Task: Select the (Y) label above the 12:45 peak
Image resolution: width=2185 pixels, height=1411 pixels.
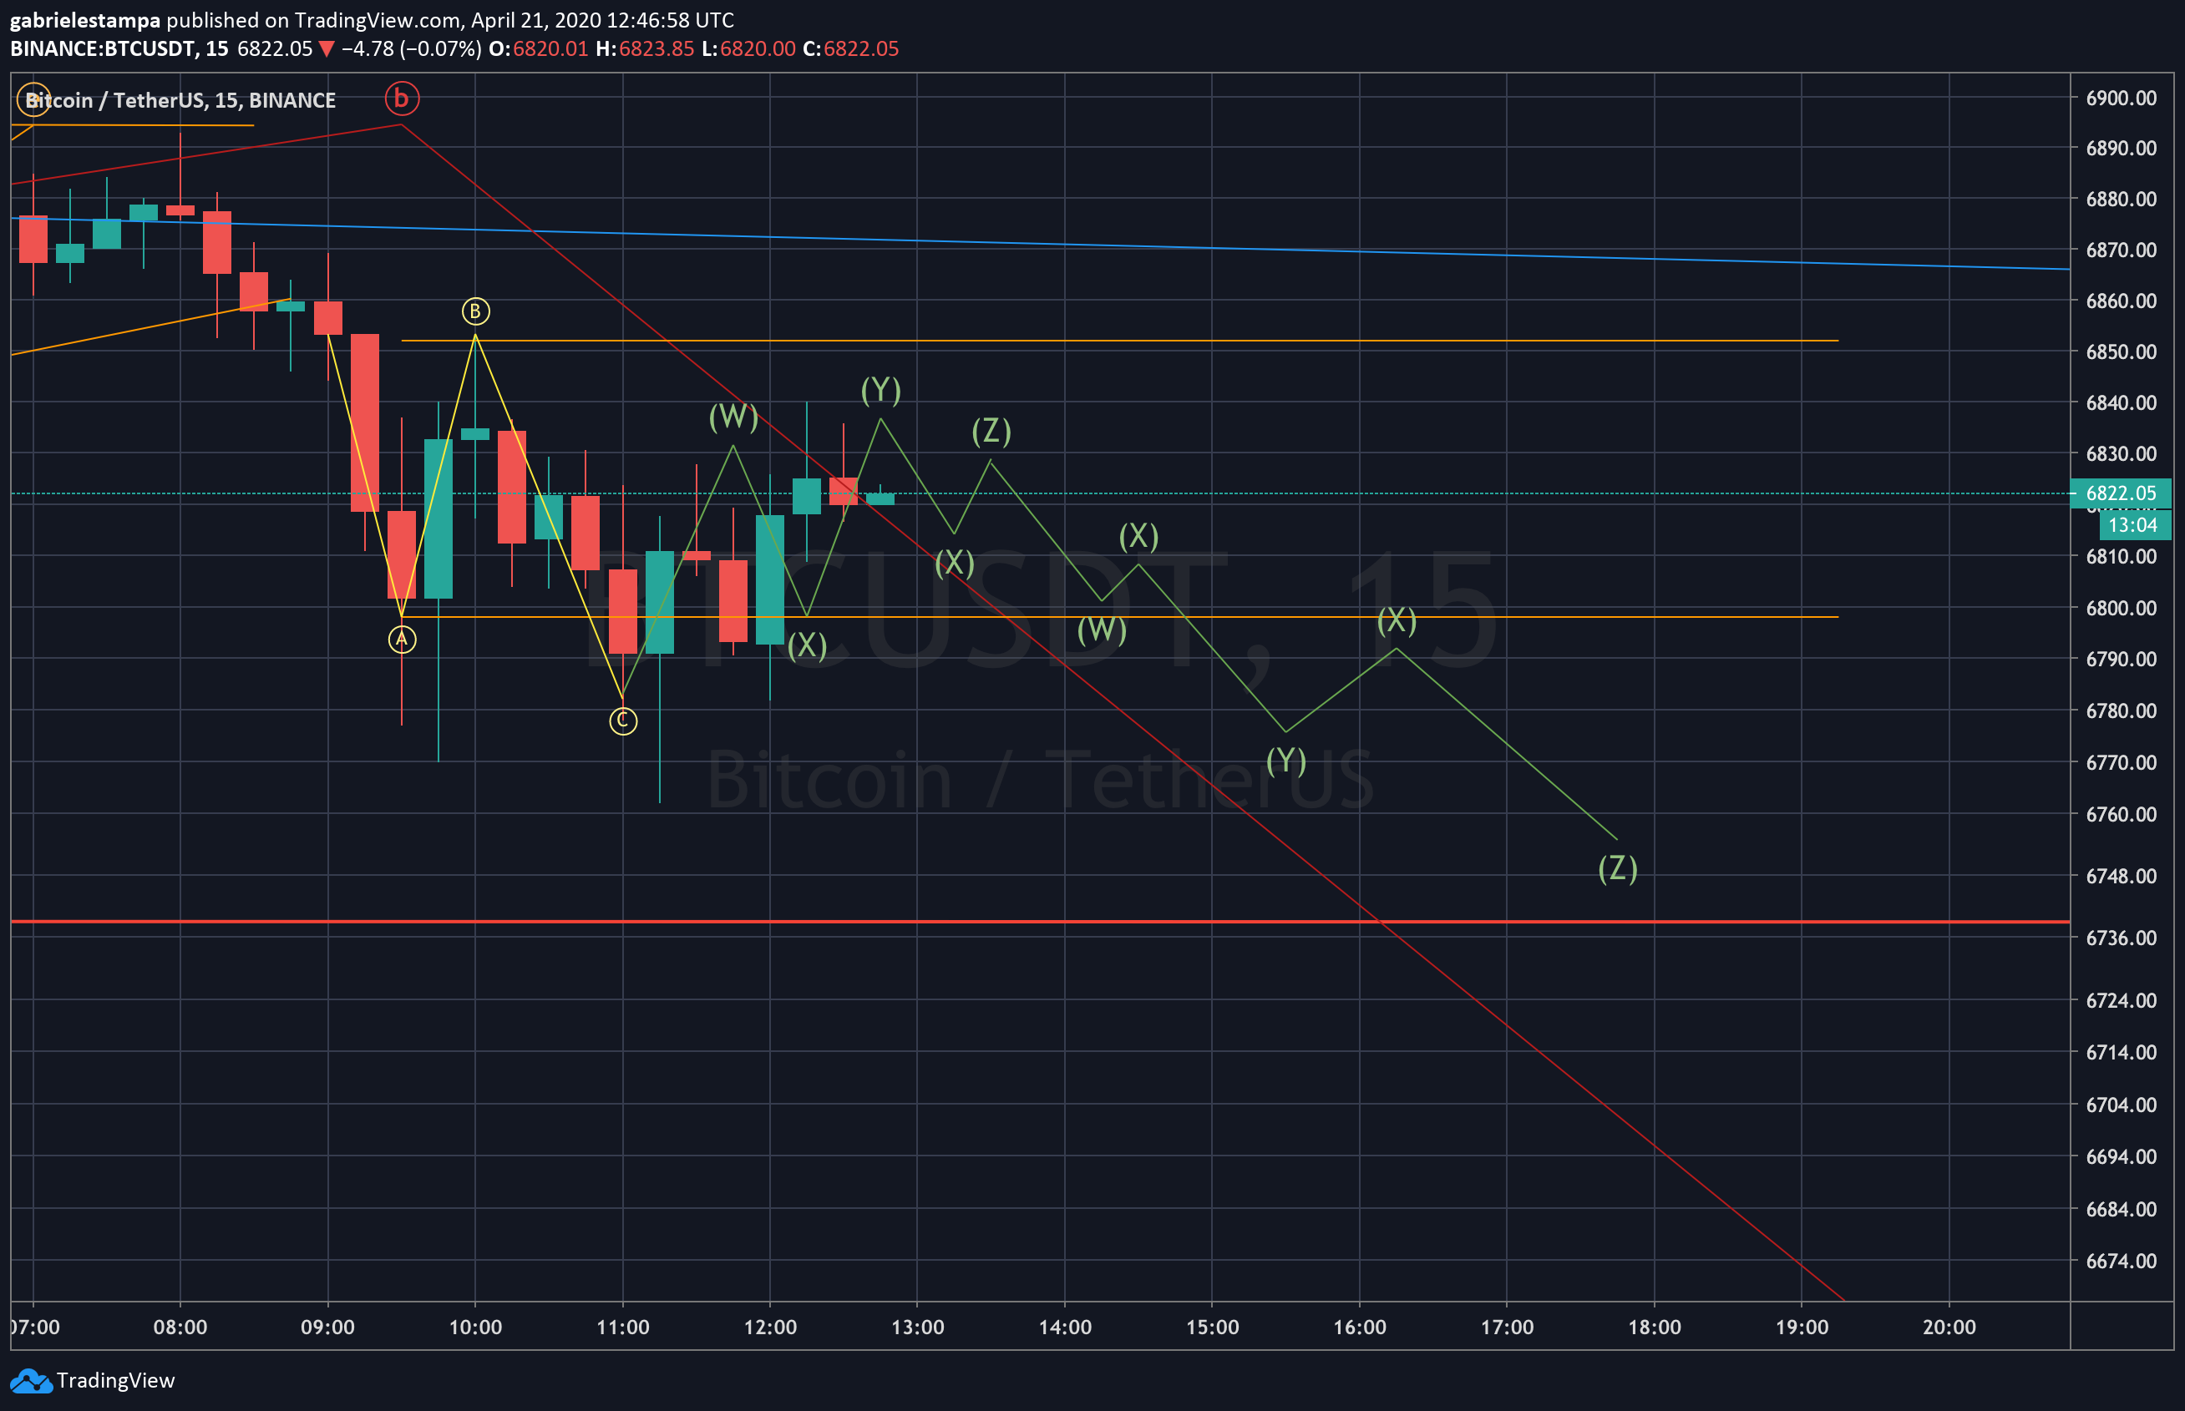Action: [881, 390]
